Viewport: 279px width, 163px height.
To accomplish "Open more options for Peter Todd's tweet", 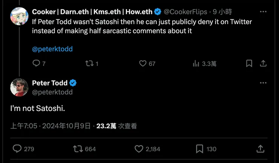I will (x=264, y=83).
